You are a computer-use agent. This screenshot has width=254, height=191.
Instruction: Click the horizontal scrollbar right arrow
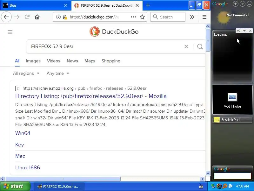click(202, 179)
